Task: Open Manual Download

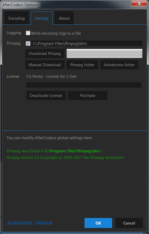Action: coord(45,65)
